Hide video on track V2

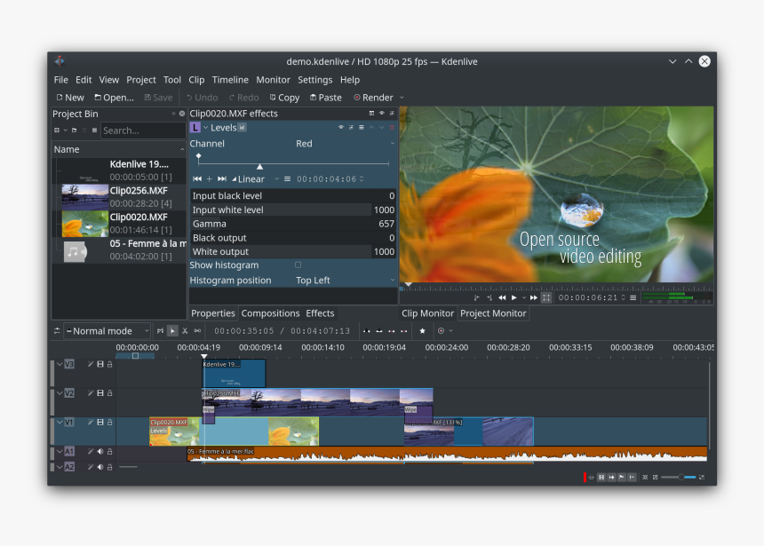pyautogui.click(x=100, y=393)
